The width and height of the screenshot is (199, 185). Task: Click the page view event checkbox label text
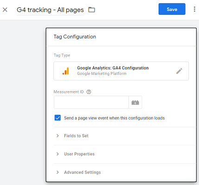click(x=115, y=118)
